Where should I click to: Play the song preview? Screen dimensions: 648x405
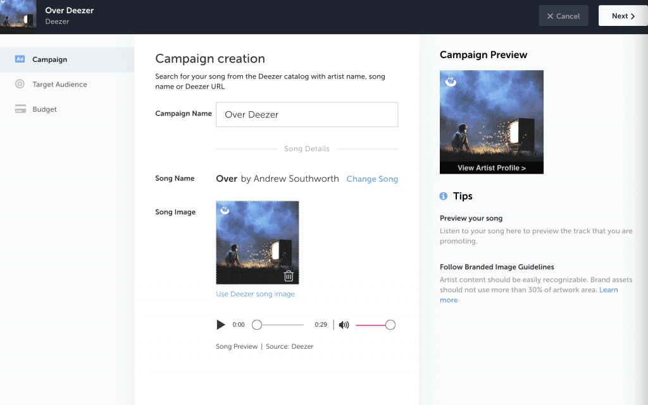[221, 325]
